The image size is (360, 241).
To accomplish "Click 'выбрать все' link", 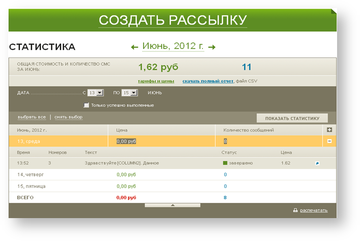I will coord(32,117).
